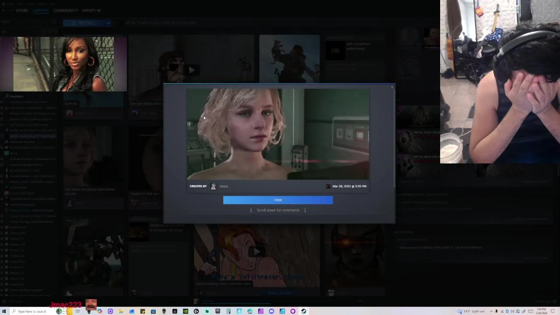Open the Windows Start menu
Image resolution: width=560 pixels, height=315 pixels.
pos(3,311)
